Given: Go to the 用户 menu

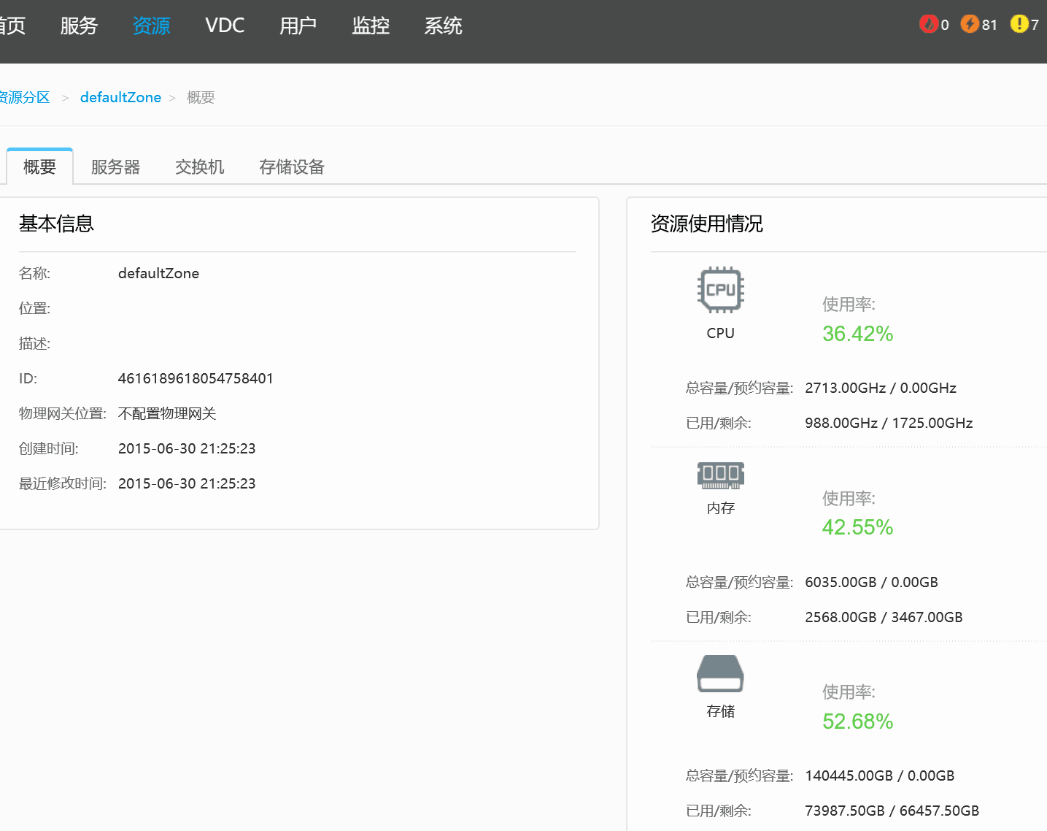Looking at the screenshot, I should 298,26.
